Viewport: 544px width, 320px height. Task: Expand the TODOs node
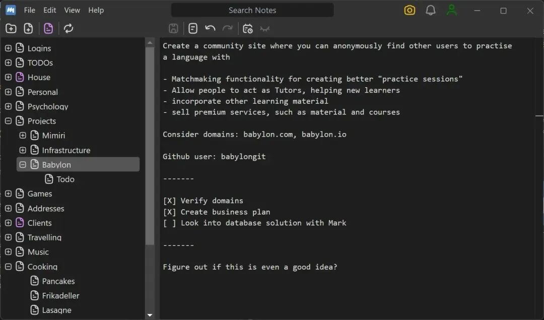[x=9, y=62]
